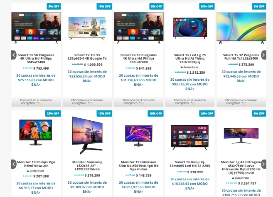
Task: Open Smart Tv 55 Pulgadas Philips 55Pud7408 link
Action: click(139, 58)
